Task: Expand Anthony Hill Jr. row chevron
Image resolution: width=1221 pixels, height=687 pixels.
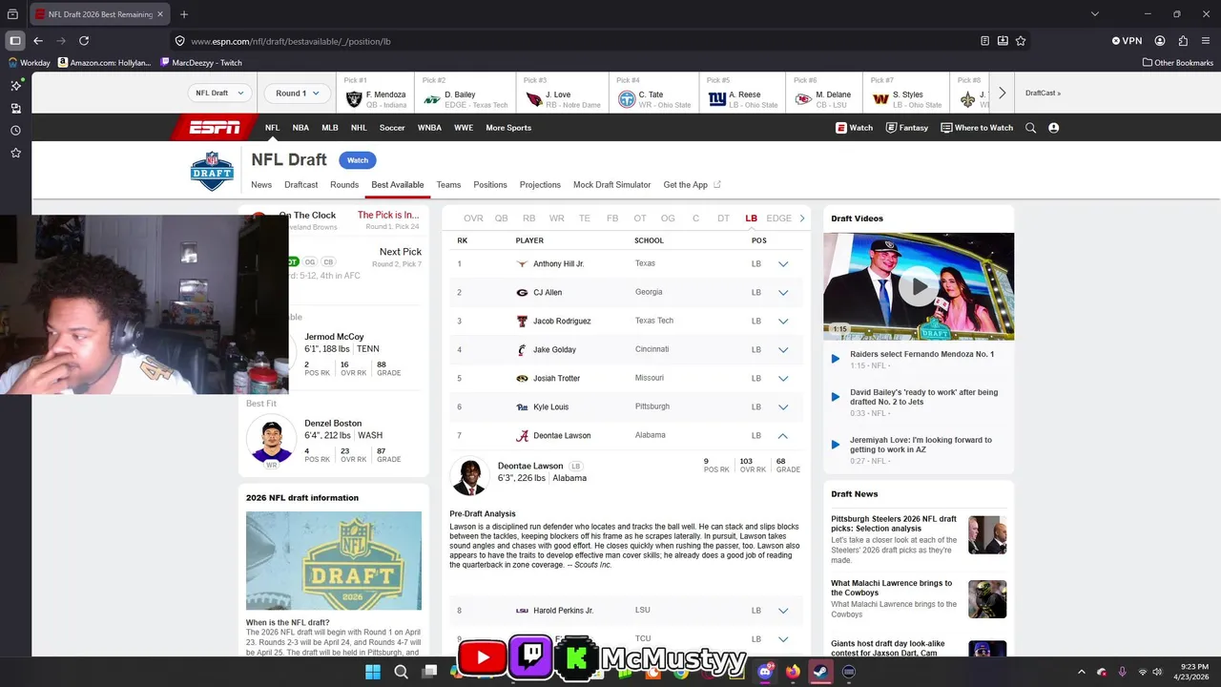Action: (783, 264)
